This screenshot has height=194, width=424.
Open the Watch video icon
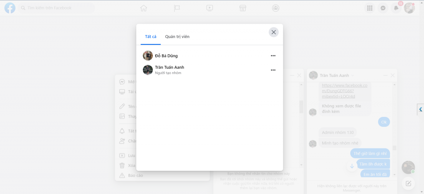coord(210,8)
